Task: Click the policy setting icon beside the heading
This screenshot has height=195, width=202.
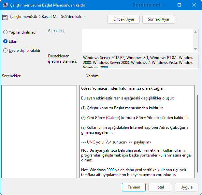Action: 5,17
